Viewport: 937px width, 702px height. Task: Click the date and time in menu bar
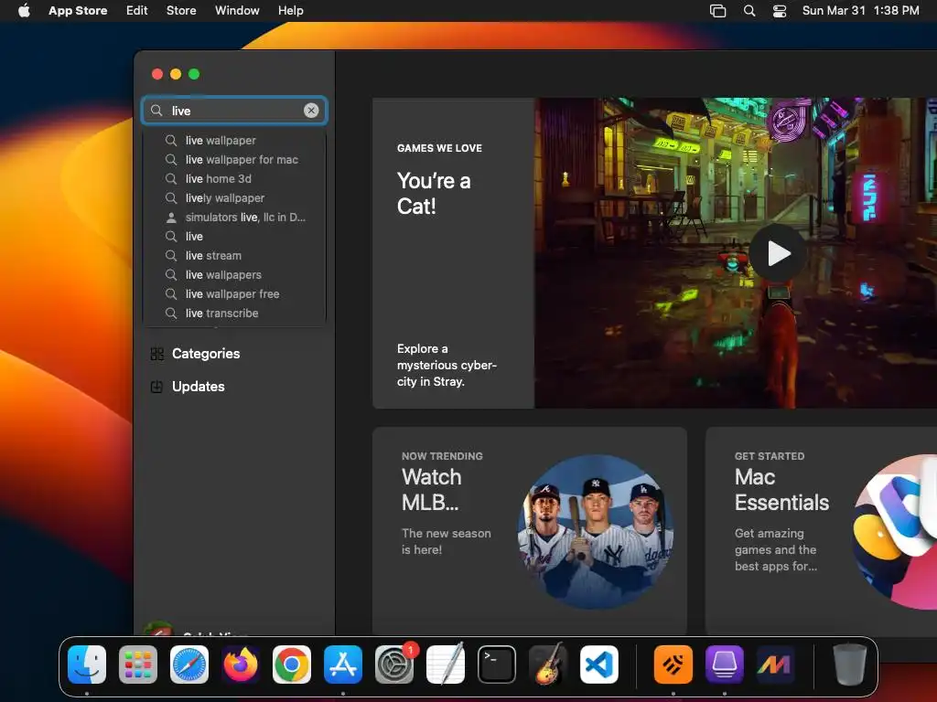[x=860, y=11]
